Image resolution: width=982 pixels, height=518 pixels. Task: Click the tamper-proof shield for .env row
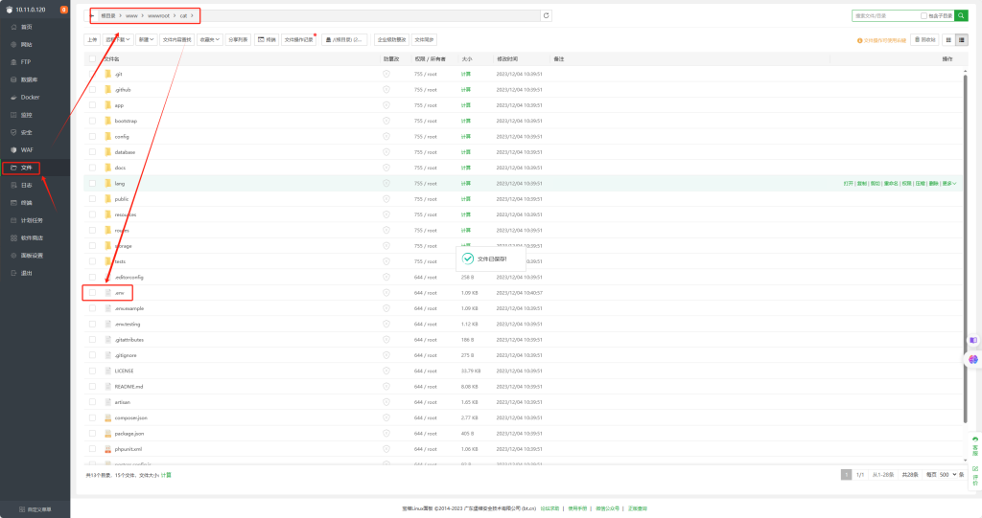click(386, 293)
